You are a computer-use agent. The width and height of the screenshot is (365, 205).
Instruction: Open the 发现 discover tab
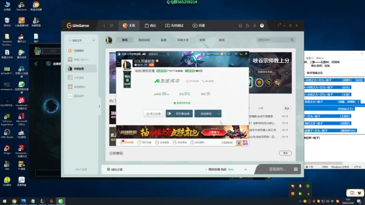click(x=202, y=40)
